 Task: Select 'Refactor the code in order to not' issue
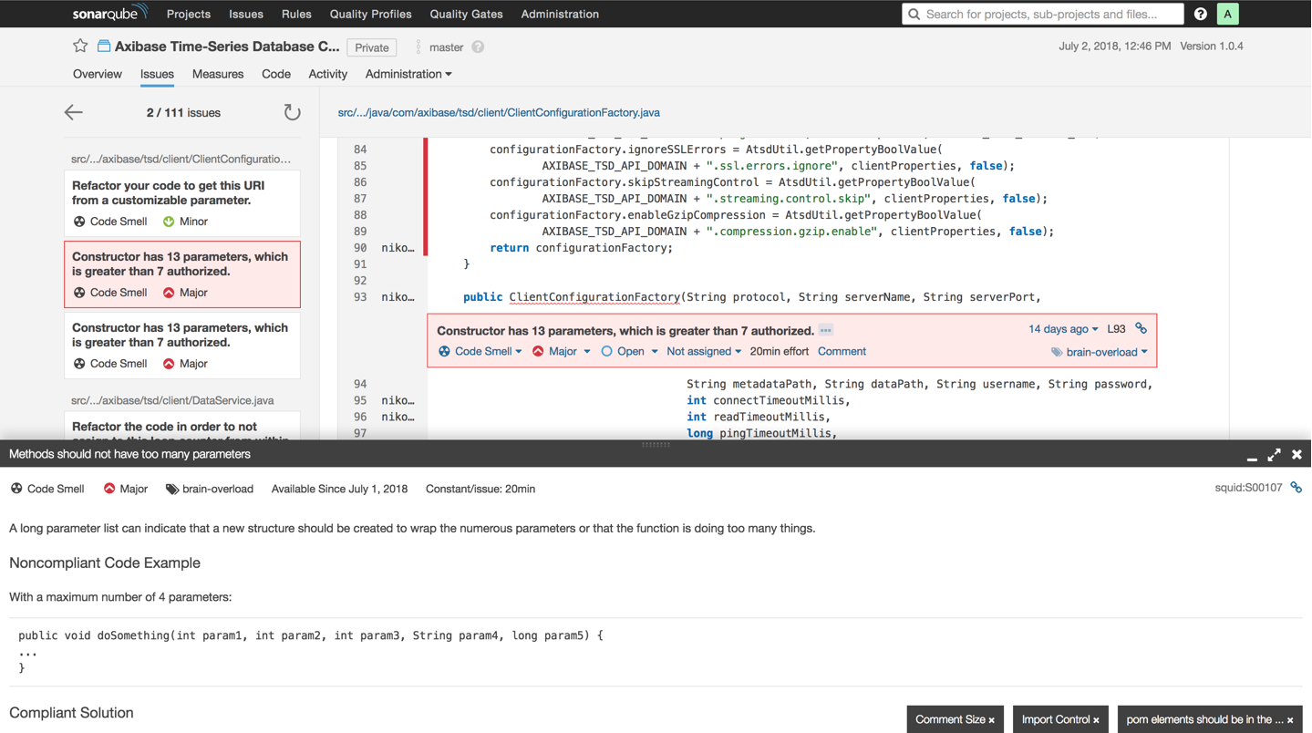pyautogui.click(x=182, y=427)
